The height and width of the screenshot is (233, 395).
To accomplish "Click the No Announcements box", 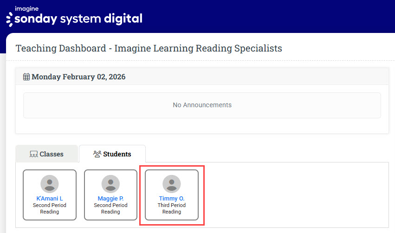I will click(202, 105).
